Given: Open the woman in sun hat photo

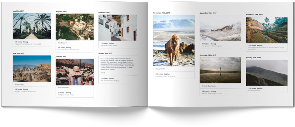Looking at the screenshot, I should tap(75, 72).
